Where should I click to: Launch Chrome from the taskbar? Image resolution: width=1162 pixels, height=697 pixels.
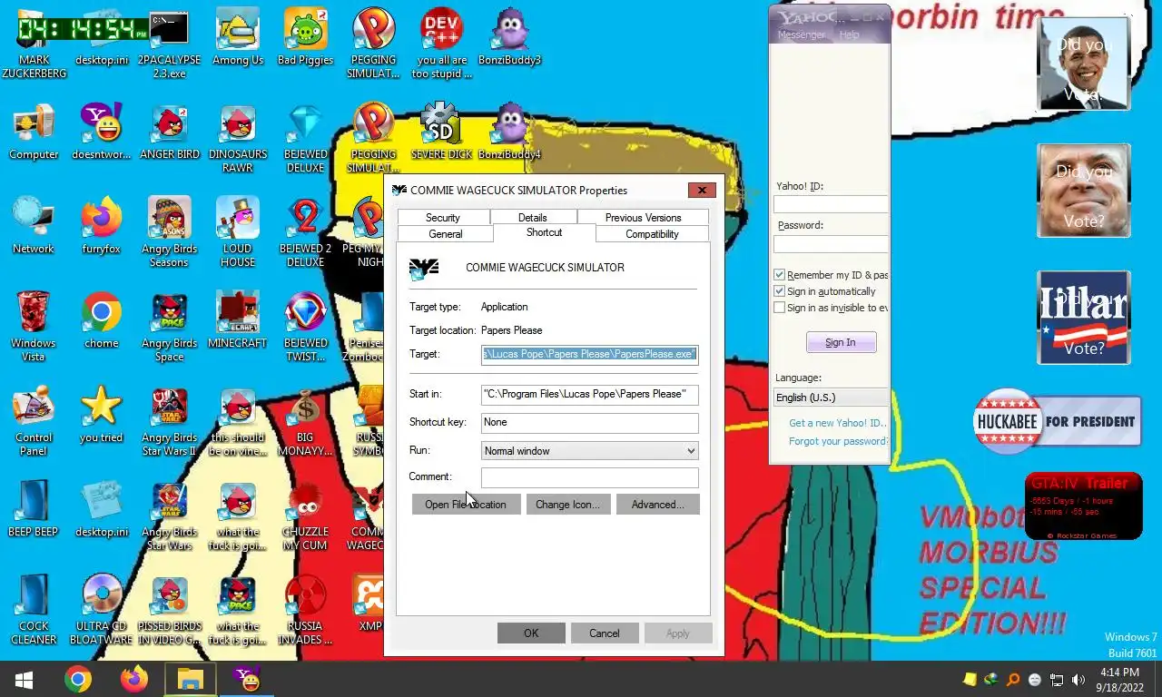[x=78, y=679]
